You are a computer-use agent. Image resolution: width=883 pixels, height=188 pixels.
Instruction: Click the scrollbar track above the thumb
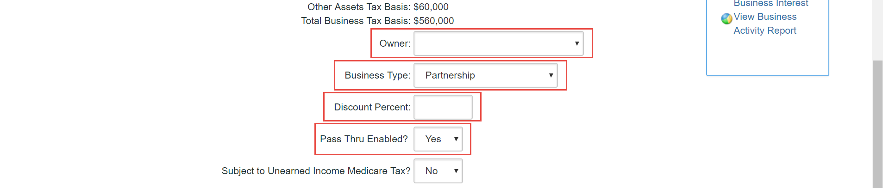(x=877, y=30)
